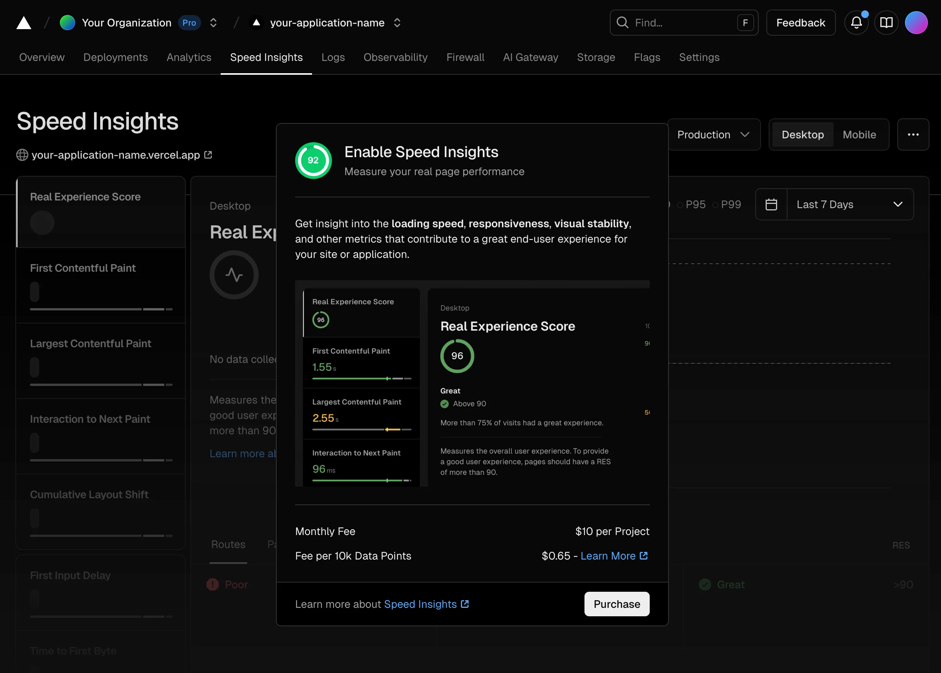Screen dimensions: 941x673
Task: Select the Interaction to Next Paint card
Action: click(101, 437)
